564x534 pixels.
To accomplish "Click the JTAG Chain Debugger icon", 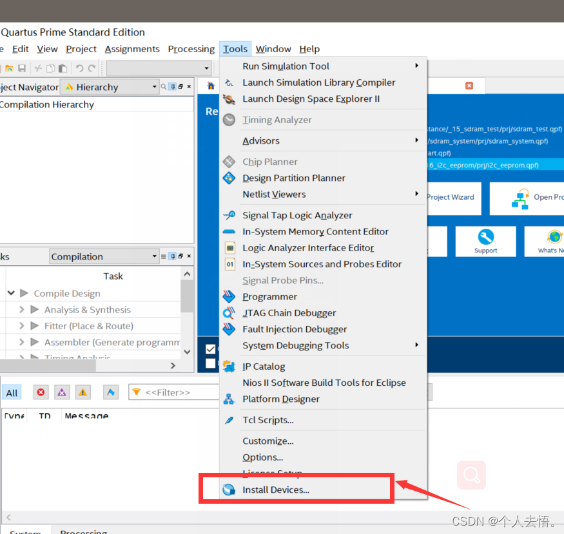I will tap(229, 312).
